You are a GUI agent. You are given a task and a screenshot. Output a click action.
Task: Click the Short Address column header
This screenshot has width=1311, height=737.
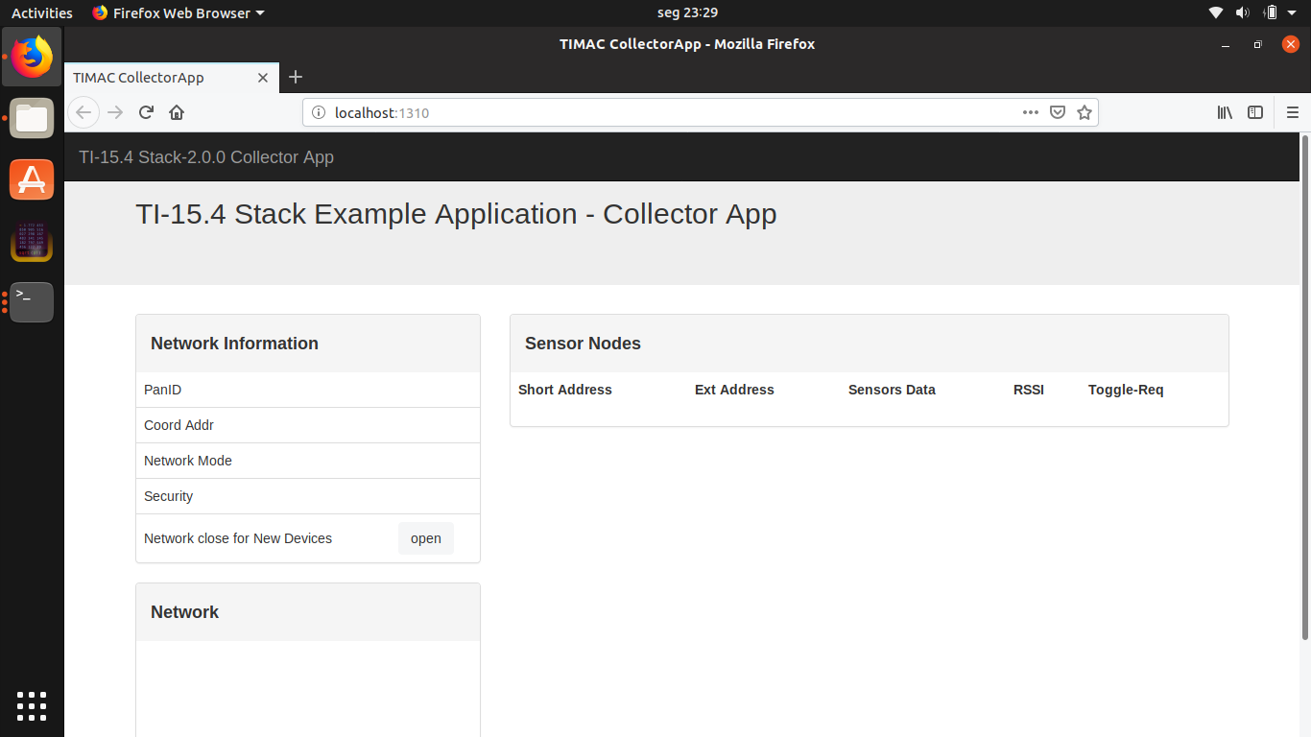point(565,390)
